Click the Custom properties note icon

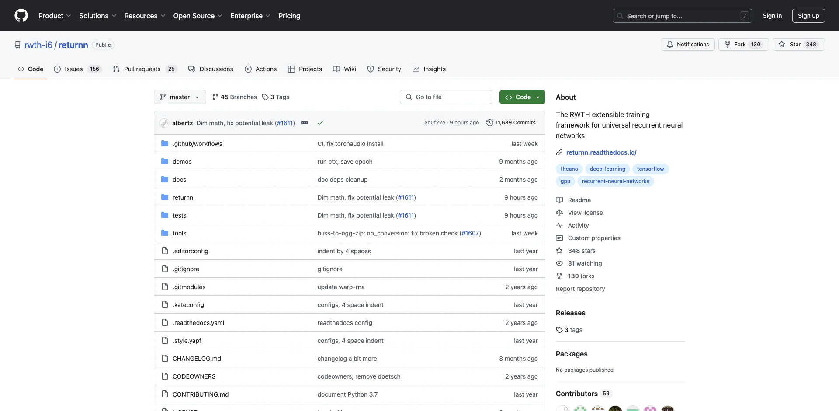(559, 238)
